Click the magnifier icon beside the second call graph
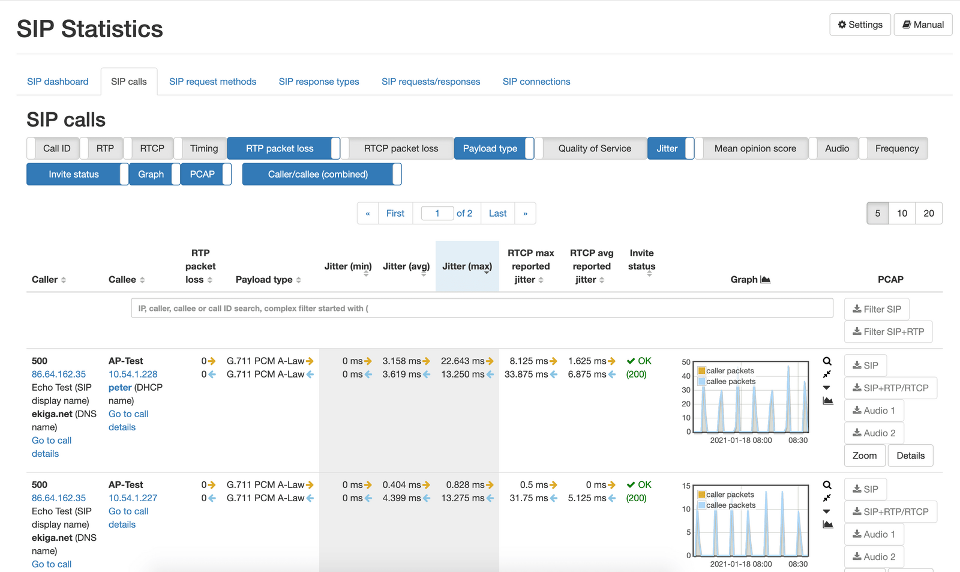The image size is (960, 572). click(827, 485)
